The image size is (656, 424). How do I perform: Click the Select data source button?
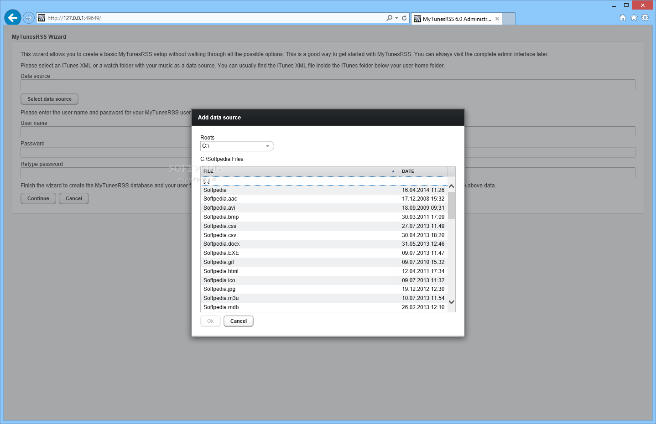50,99
